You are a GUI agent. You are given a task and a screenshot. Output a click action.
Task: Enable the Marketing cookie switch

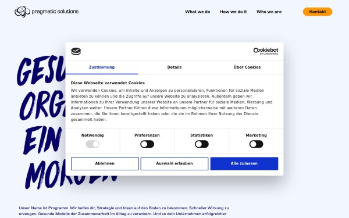coord(256,144)
